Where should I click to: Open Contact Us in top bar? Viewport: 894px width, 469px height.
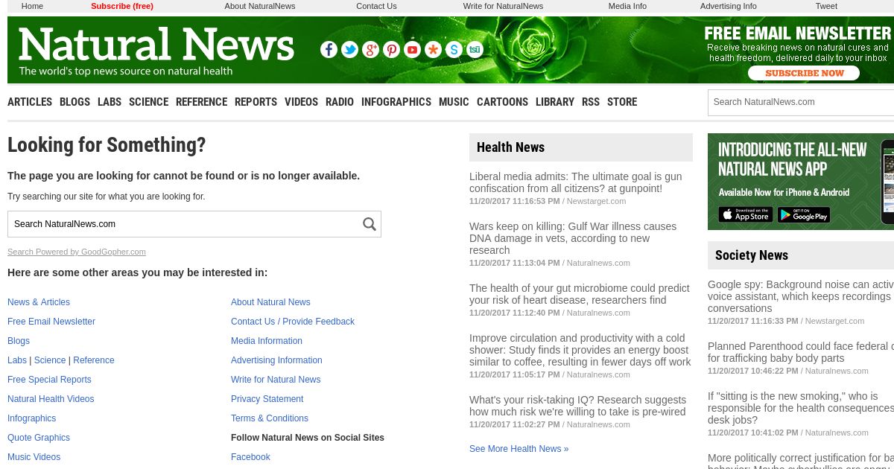[376, 6]
